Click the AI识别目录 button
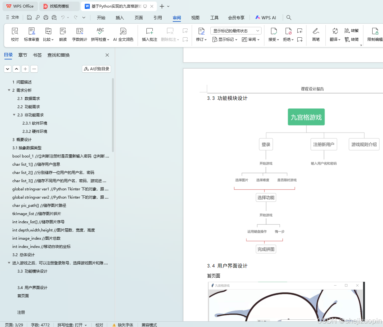 coord(96,69)
